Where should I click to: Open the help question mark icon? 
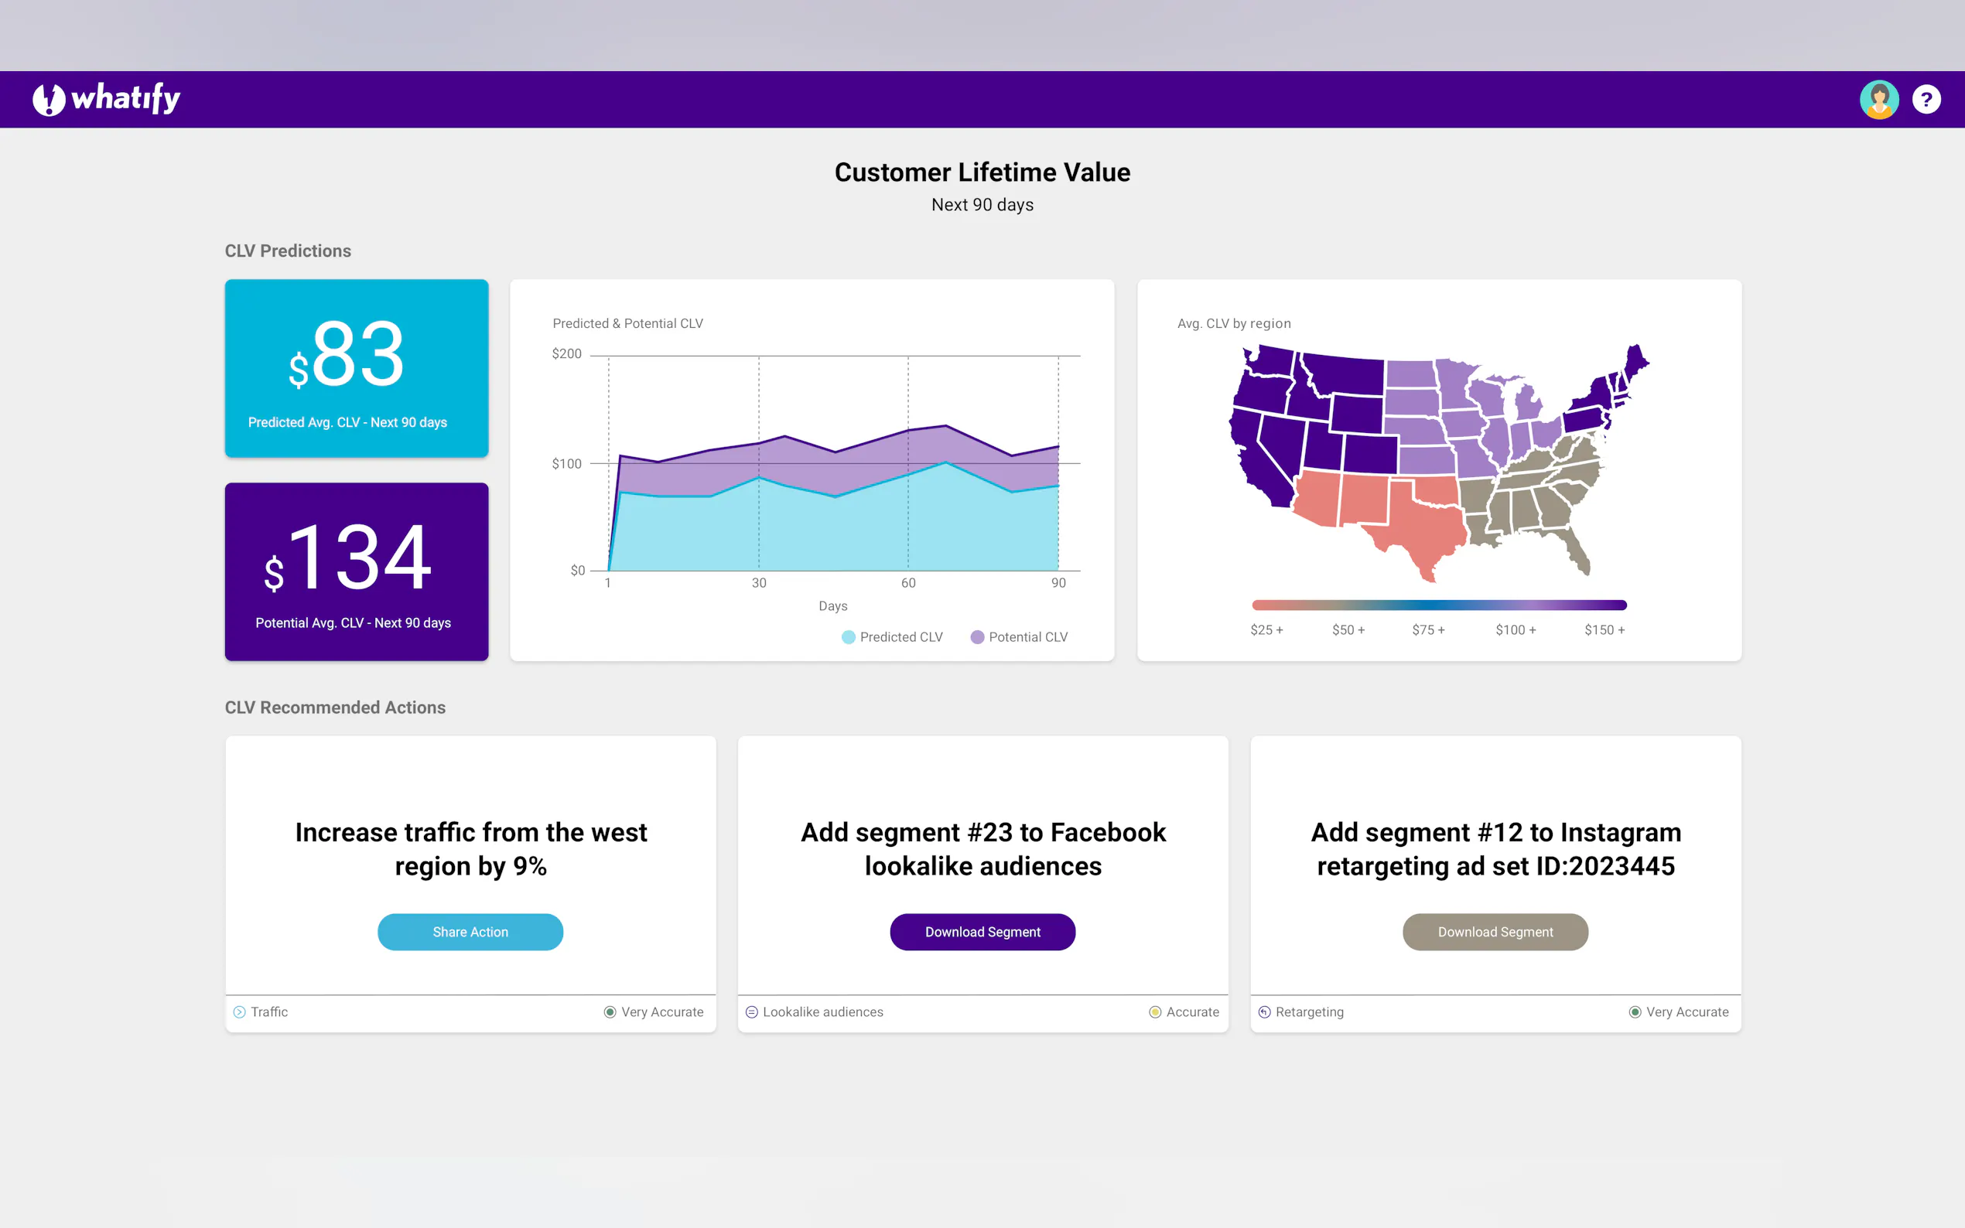tap(1926, 99)
